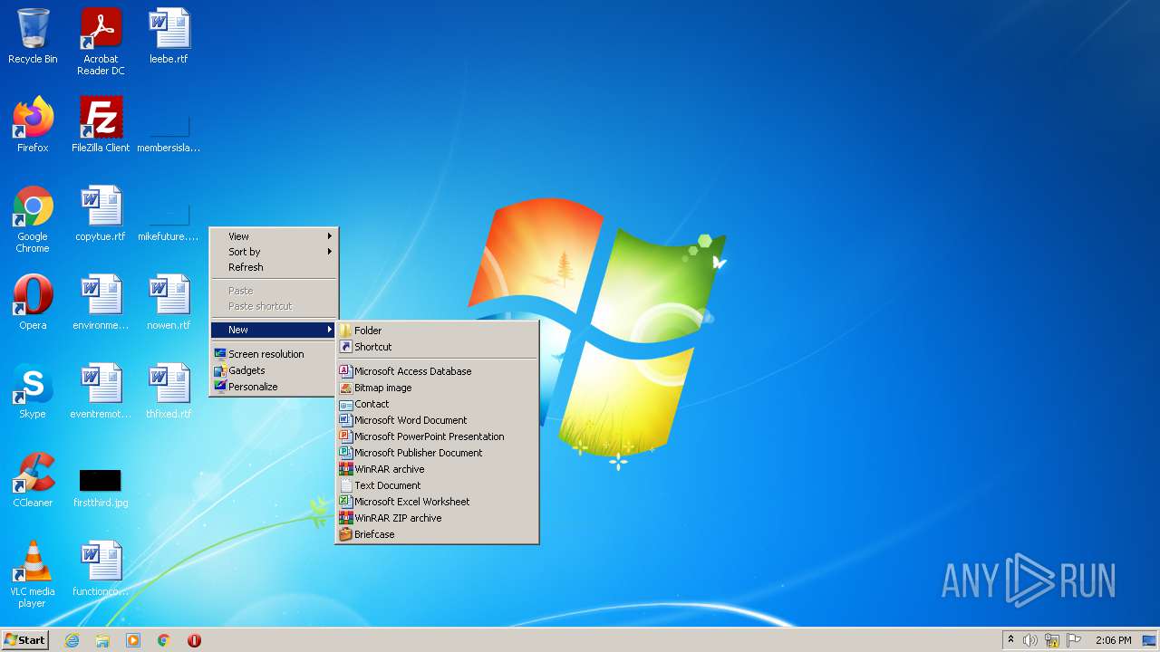Viewport: 1160px width, 652px height.
Task: Select the Skype desktop shortcut
Action: [33, 391]
